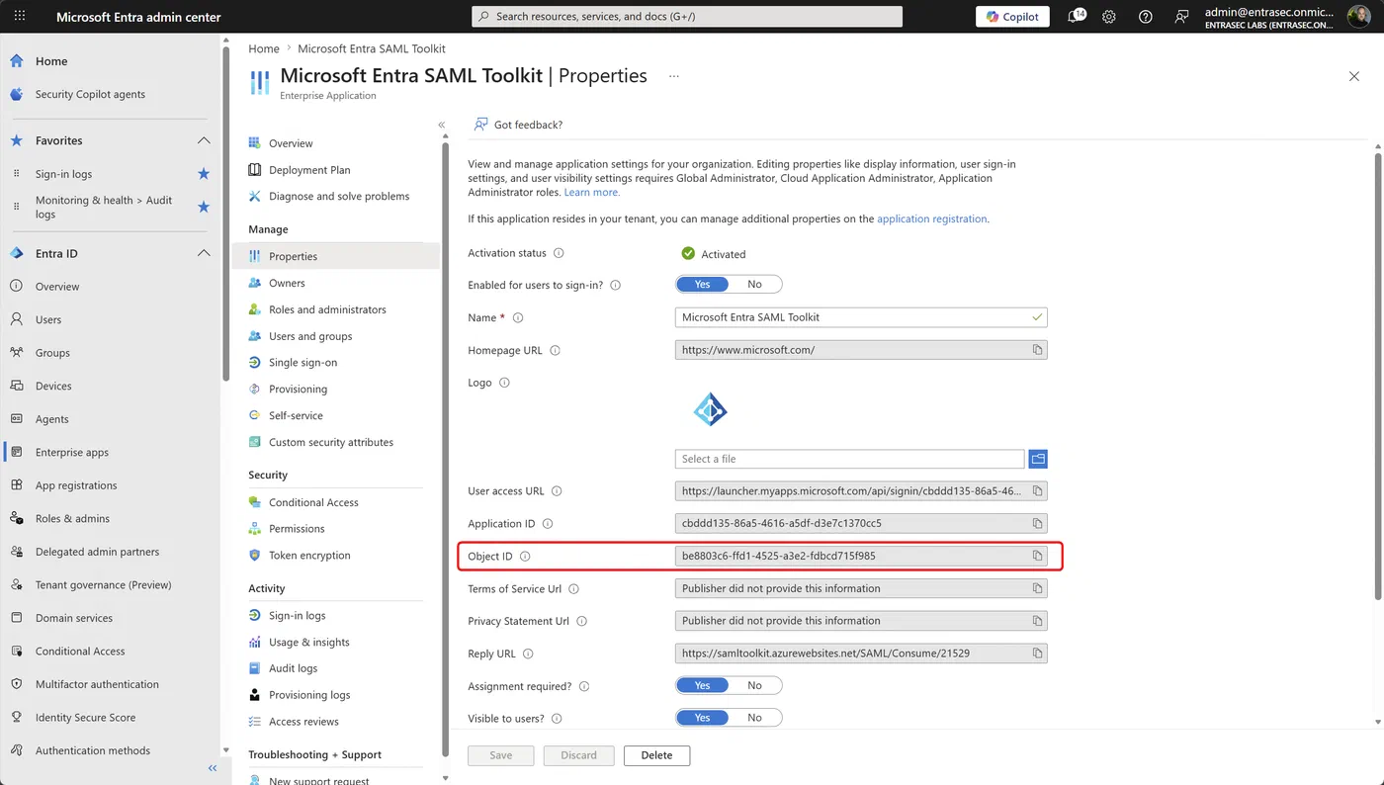The height and width of the screenshot is (785, 1384).
Task: Copy the Object ID value
Action: click(1037, 556)
